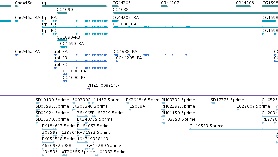The height and width of the screenshot is (157, 278).
Task: Click the CG1690-RB transcript label
Action: point(68,37)
